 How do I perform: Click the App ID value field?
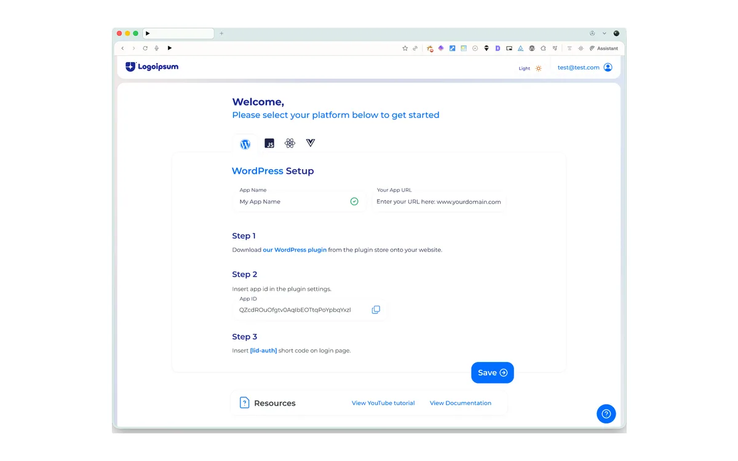(x=310, y=310)
